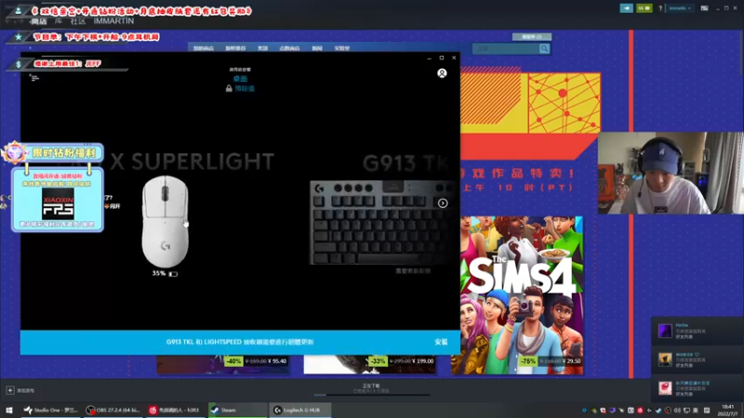Switch to Logitech G HUB taskbar button

(299, 411)
